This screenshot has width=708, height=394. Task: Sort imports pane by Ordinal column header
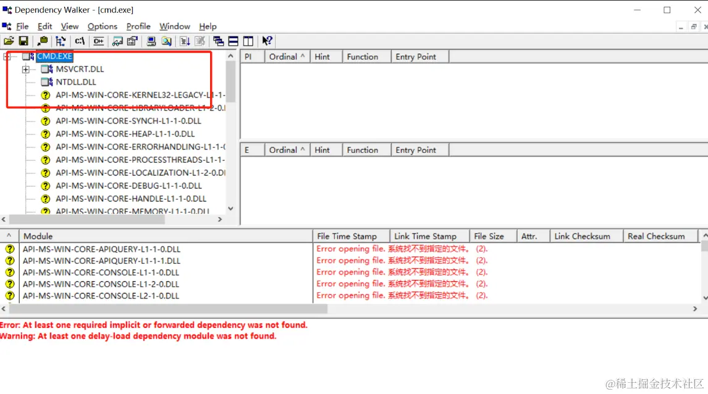coord(287,57)
